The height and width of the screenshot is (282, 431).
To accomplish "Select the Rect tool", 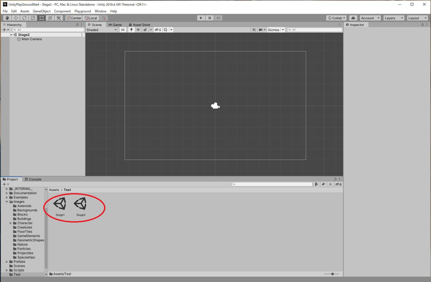I will (x=42, y=18).
